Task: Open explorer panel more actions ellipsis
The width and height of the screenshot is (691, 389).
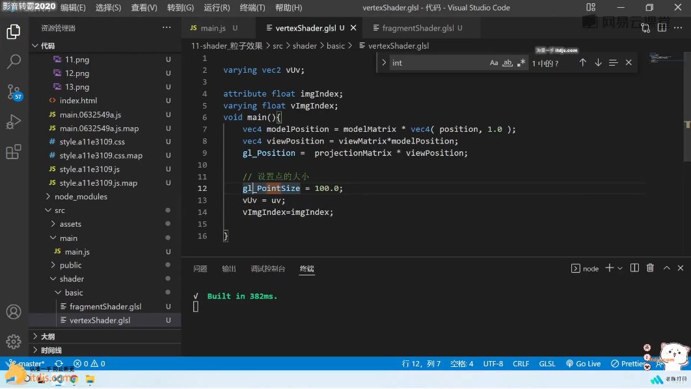Action: click(x=167, y=28)
